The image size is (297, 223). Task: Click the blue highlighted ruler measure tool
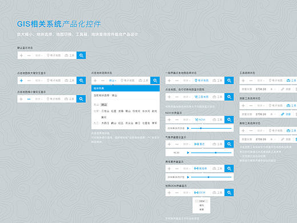click(286, 114)
